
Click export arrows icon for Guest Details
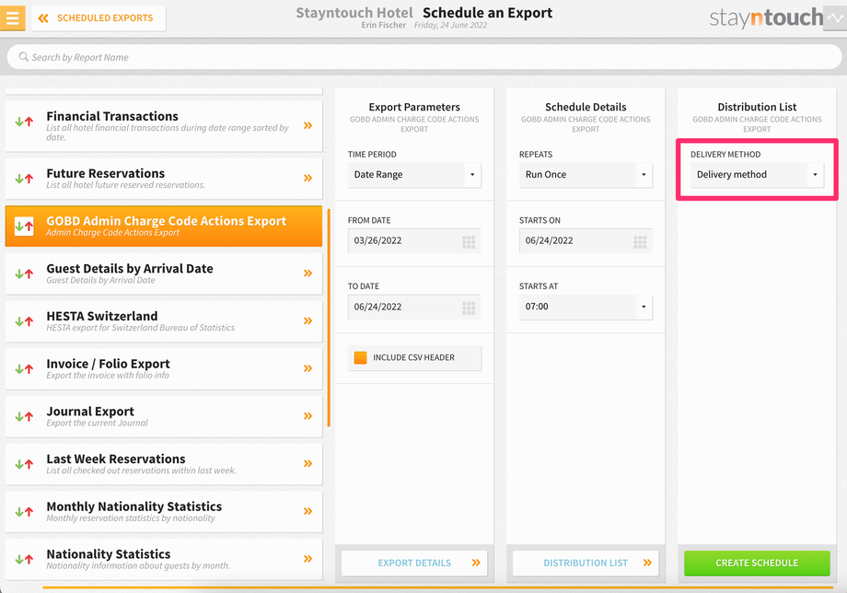tap(24, 273)
